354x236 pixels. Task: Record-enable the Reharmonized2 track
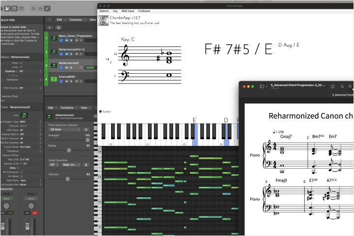coord(77,68)
